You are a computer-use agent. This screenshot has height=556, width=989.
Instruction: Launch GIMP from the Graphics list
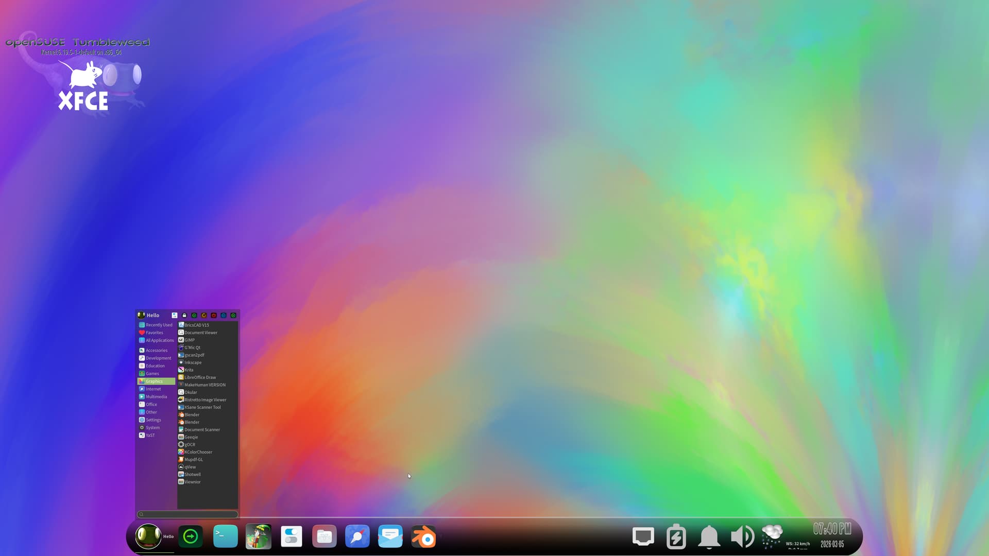click(x=190, y=340)
